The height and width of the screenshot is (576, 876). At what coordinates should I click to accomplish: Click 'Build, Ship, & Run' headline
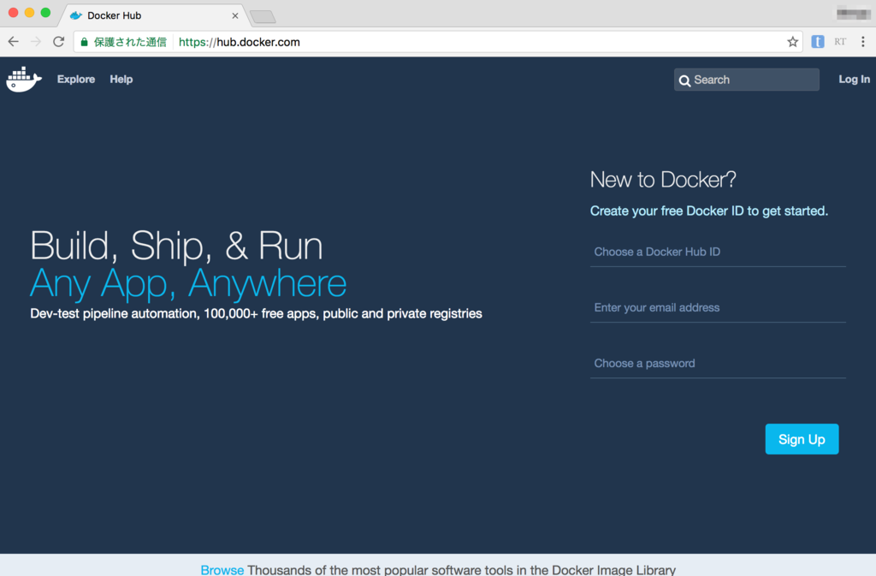[x=176, y=246]
